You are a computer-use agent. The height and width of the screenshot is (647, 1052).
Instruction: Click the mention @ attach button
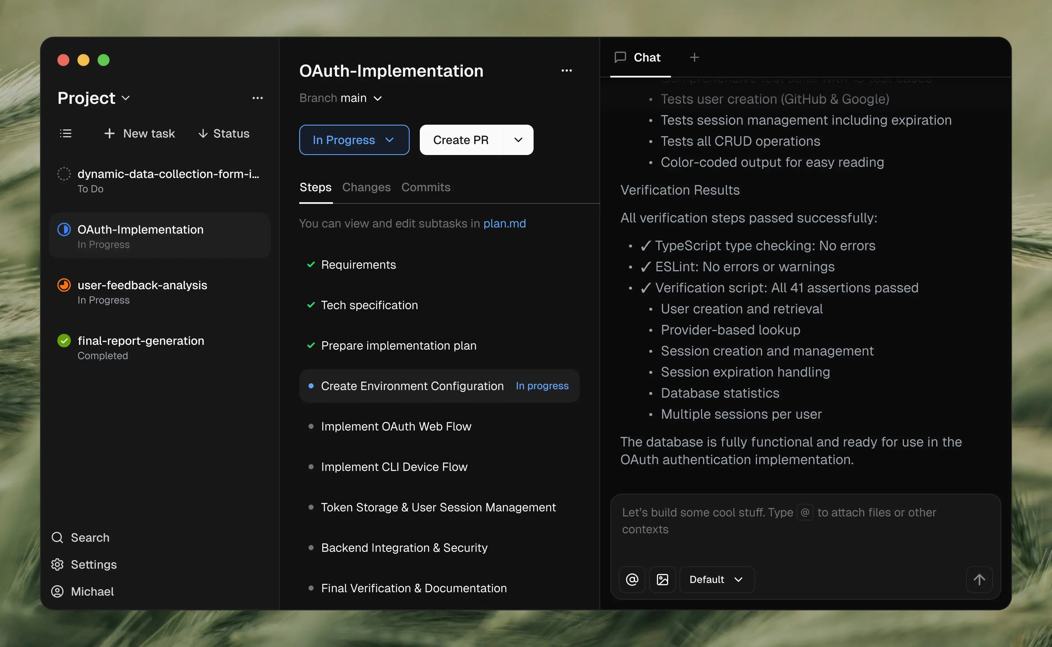pos(632,579)
